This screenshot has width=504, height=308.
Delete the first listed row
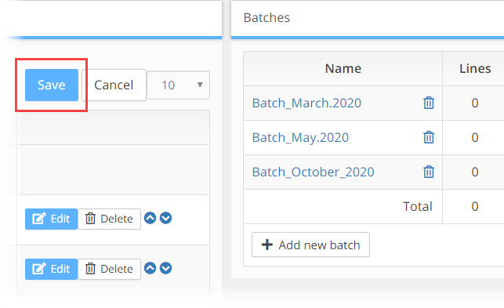click(109, 219)
